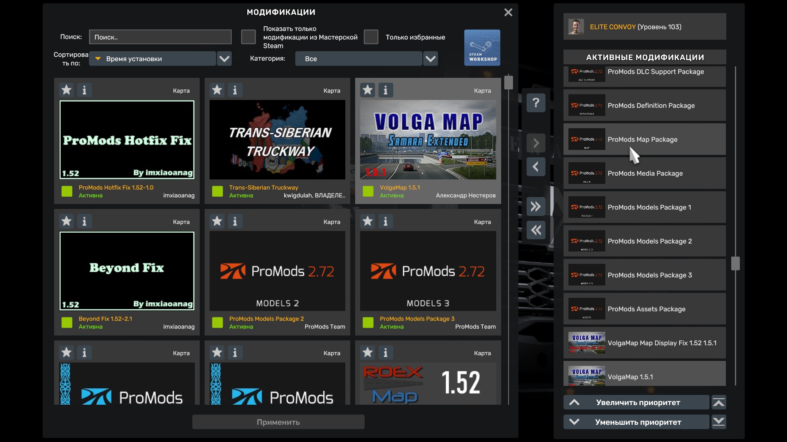Star the Trans-Siberian Truckway mod
Viewport: 787px width, 442px height.
[x=217, y=90]
